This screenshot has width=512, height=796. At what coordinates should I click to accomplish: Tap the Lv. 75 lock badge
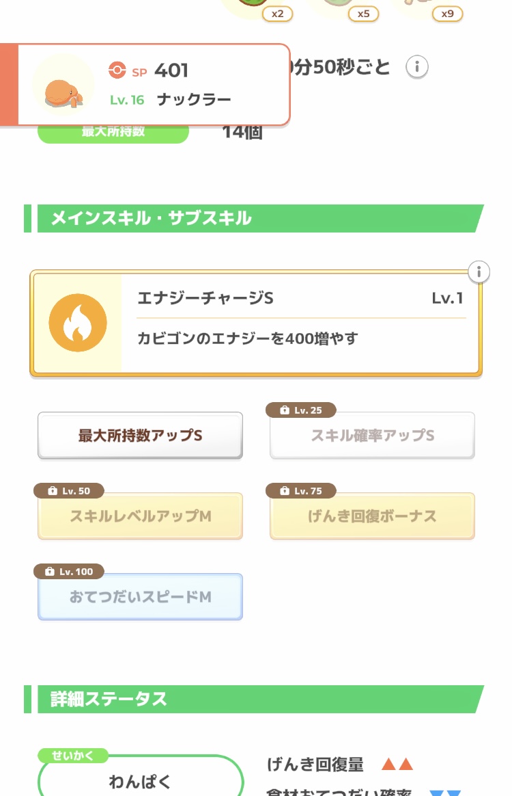click(x=300, y=491)
